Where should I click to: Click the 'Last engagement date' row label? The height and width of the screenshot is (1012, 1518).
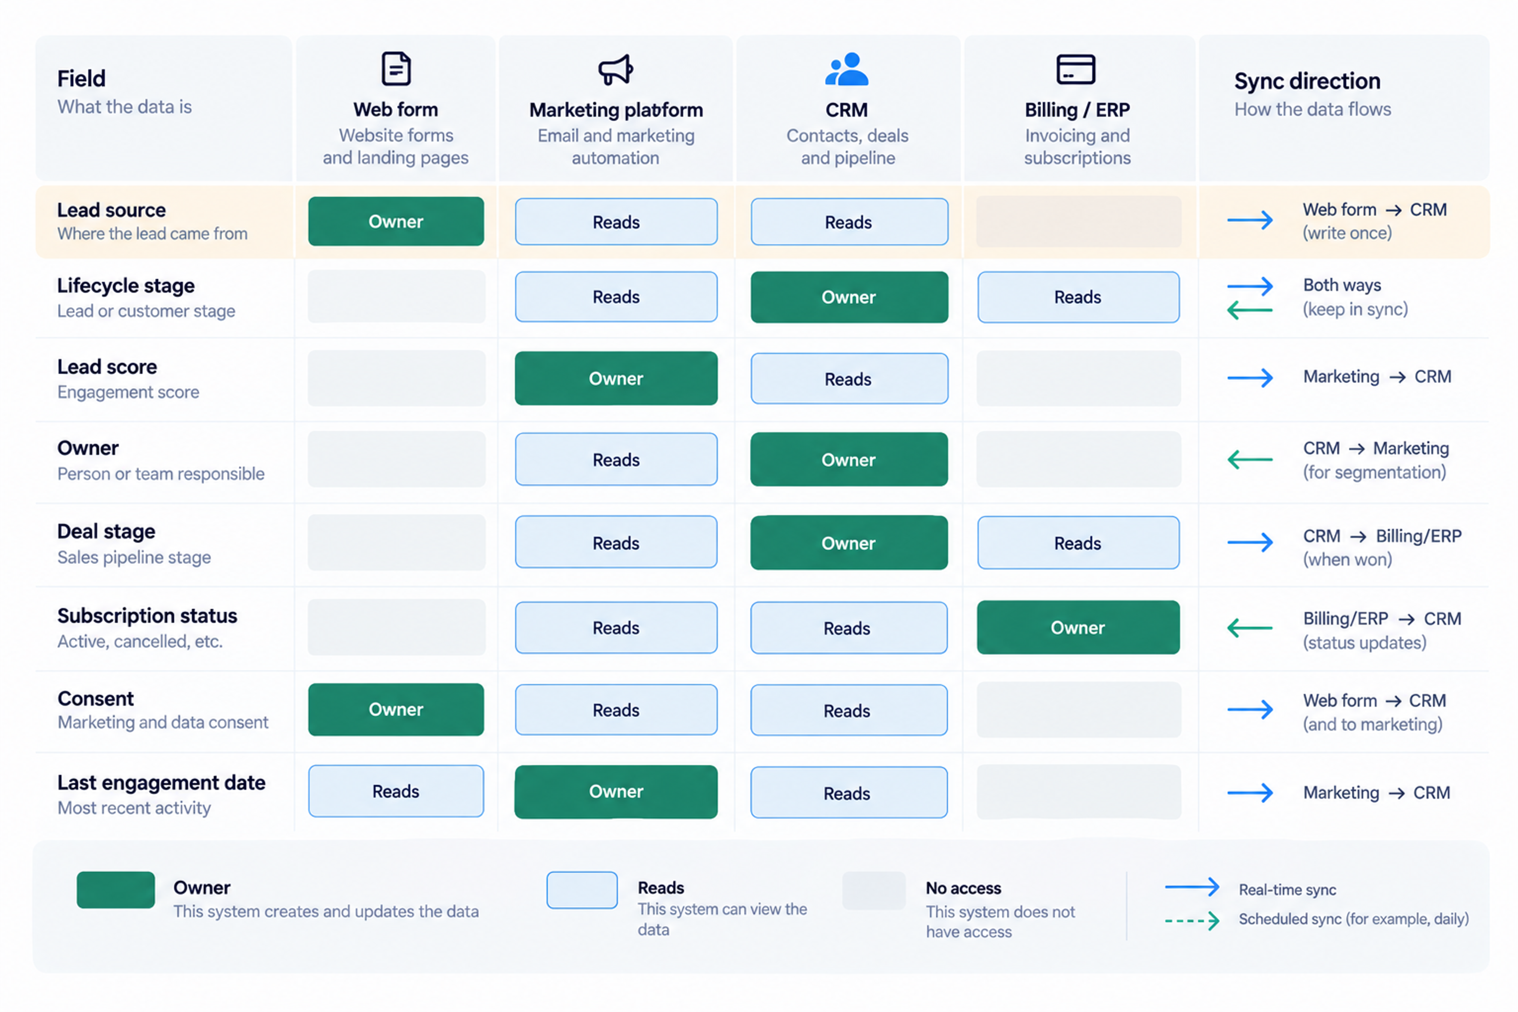[161, 783]
